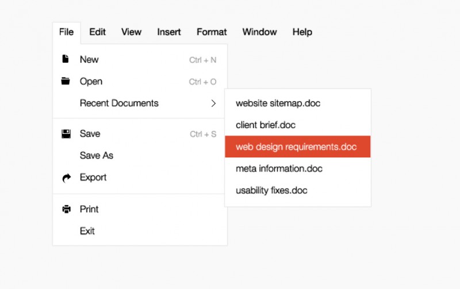Select Exit from the File menu
Screen dimensions: 460x289
pyautogui.click(x=87, y=231)
